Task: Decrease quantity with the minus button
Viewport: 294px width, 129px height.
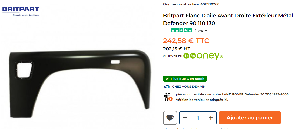Action: pyautogui.click(x=185, y=118)
